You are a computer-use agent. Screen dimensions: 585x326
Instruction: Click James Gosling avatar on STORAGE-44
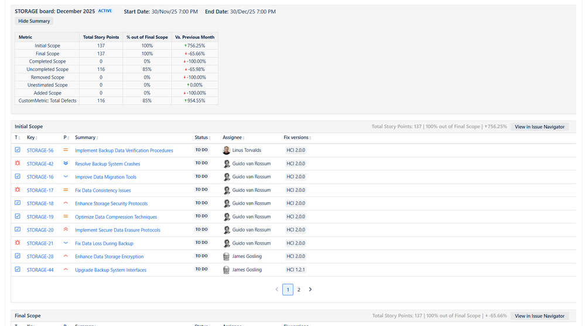226,270
